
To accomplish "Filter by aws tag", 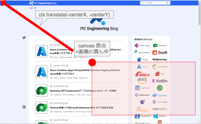I will coord(142,81).
